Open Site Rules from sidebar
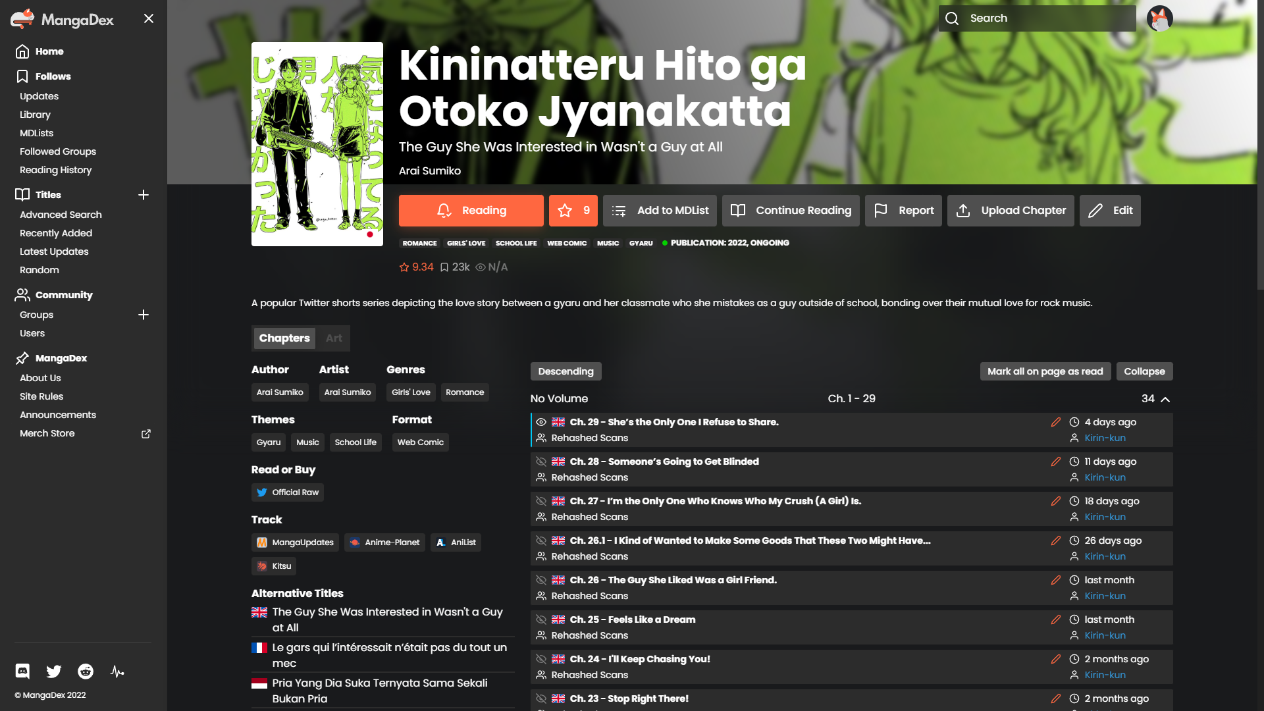The height and width of the screenshot is (711, 1264). pos(41,396)
